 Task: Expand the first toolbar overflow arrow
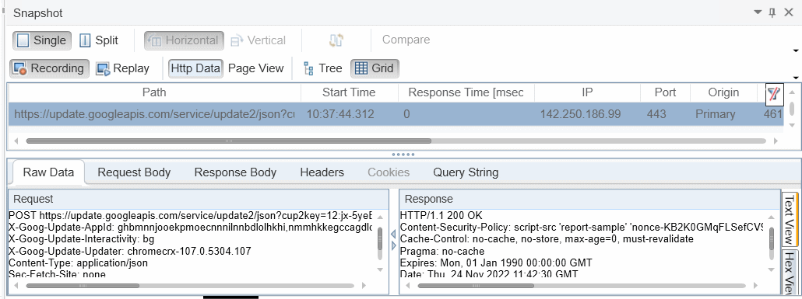pos(796,50)
